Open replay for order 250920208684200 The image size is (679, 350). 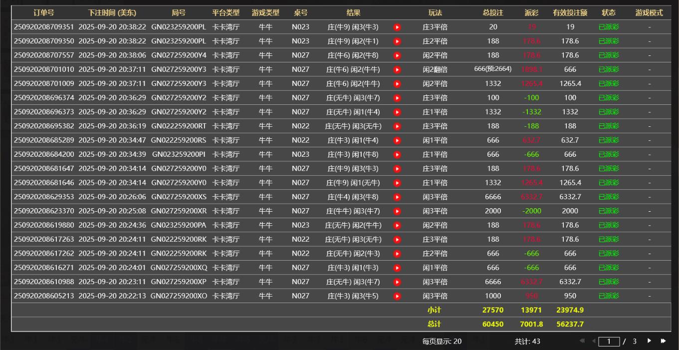point(397,154)
